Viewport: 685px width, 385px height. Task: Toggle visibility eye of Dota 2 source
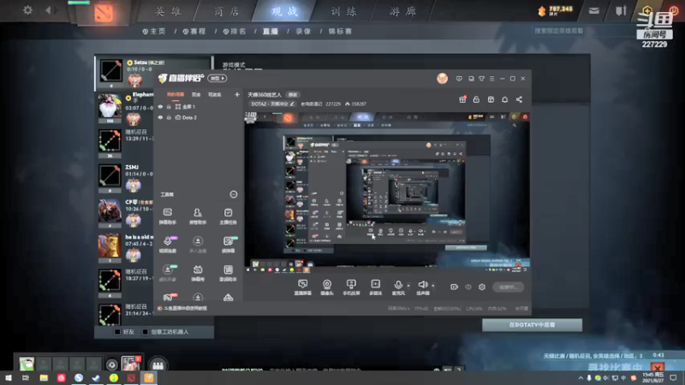(x=160, y=117)
